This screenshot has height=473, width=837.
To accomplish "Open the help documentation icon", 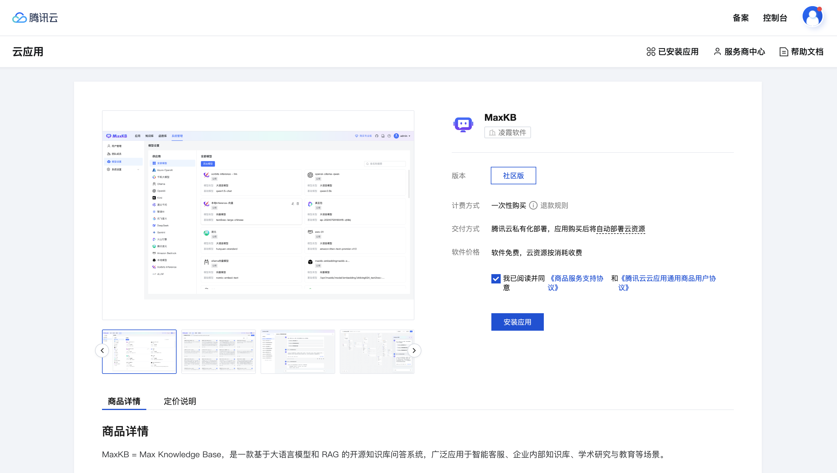I will 783,52.
